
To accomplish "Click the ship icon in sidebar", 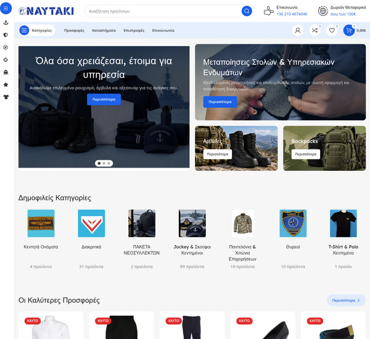I will 6,72.
